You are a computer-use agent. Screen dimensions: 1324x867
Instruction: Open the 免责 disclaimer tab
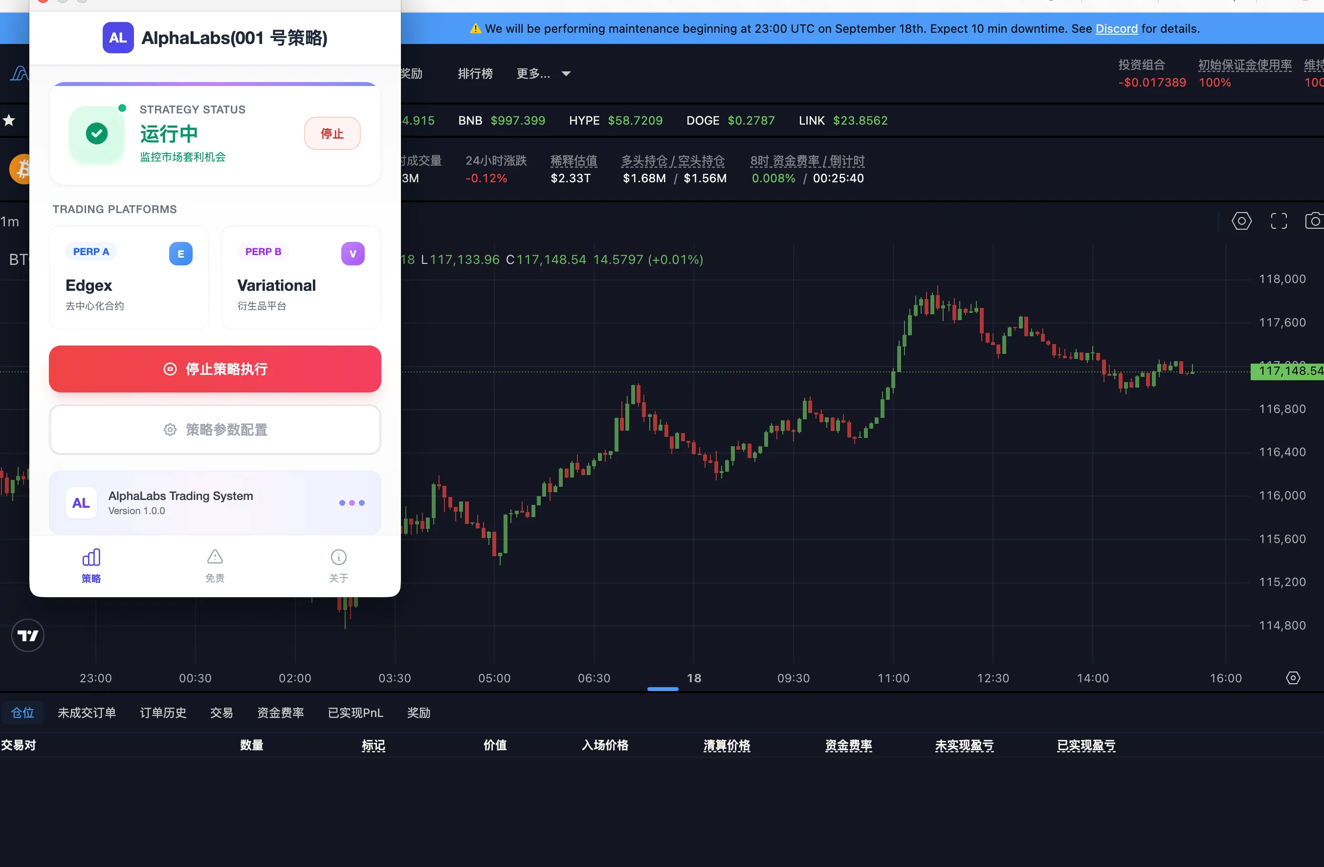coord(215,565)
